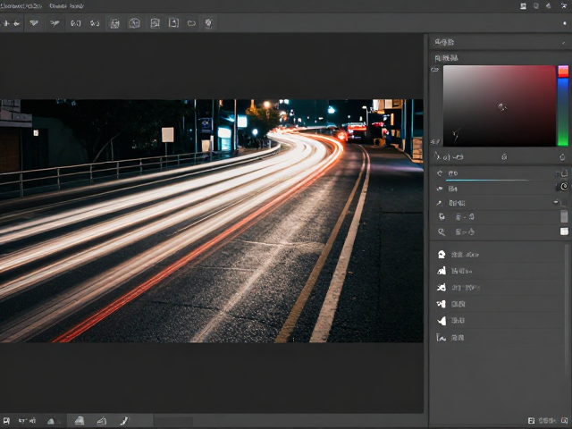572x429 pixels.
Task: Select the fifth list row with the cone icon
Action: pyautogui.click(x=500, y=321)
